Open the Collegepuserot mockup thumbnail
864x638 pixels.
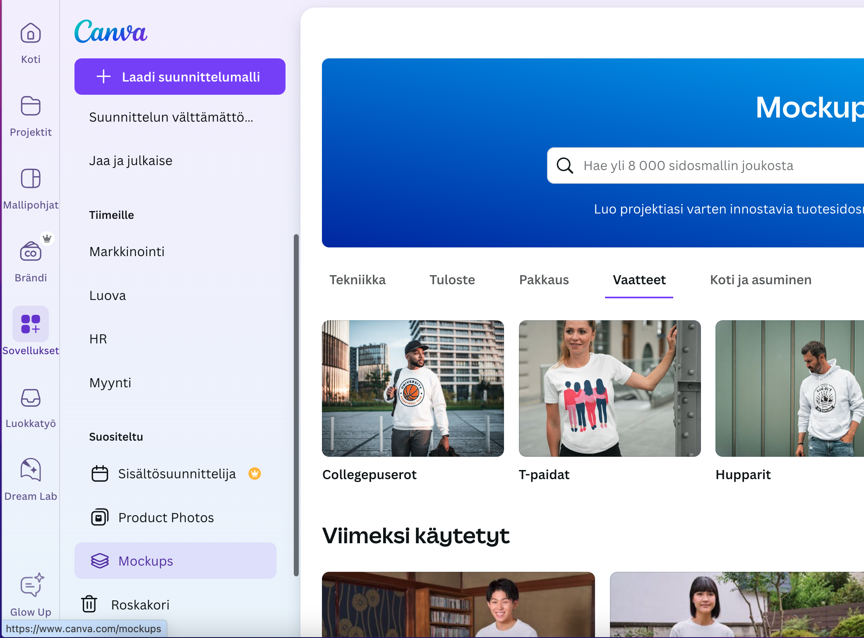point(413,389)
